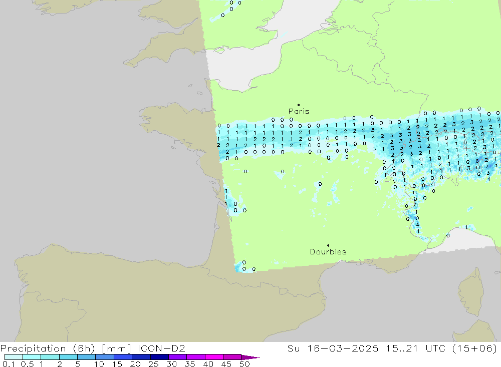Pick the 25–30 mm navy legend swatch

point(159,357)
